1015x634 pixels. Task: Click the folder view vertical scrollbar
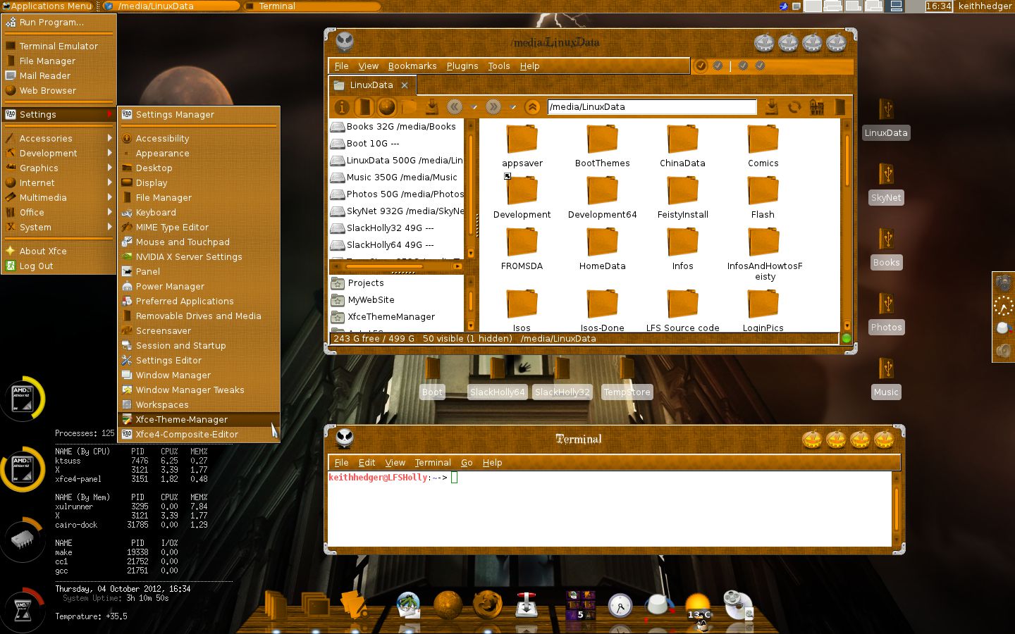pos(847,224)
